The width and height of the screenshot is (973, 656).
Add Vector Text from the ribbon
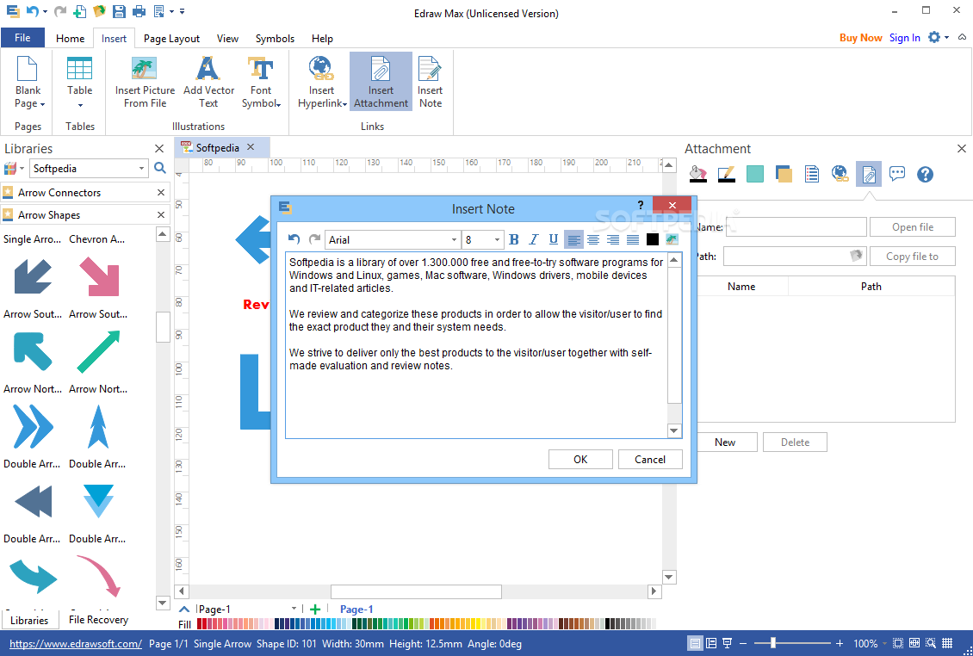click(x=208, y=83)
